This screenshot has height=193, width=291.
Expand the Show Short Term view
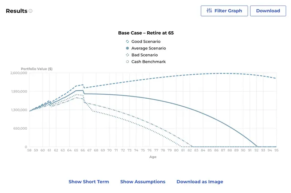pos(89,181)
